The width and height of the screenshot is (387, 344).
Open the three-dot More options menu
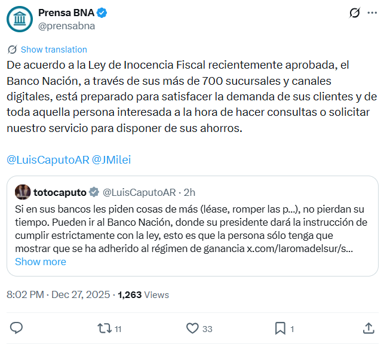click(372, 13)
